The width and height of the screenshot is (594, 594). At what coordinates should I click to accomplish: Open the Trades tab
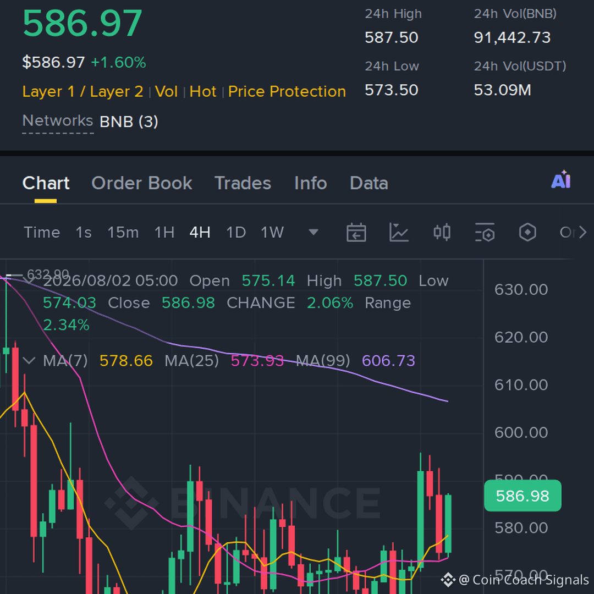[x=243, y=183]
